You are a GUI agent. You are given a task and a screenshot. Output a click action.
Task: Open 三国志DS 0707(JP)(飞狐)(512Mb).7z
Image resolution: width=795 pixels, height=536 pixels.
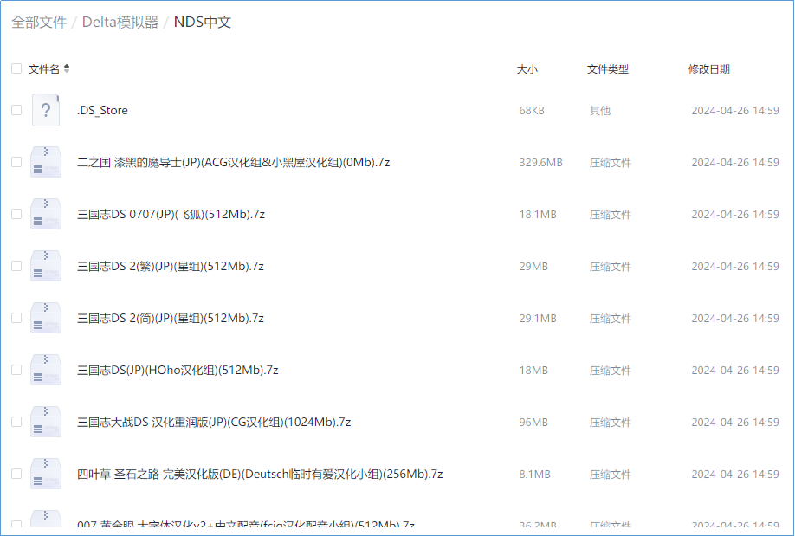(171, 215)
